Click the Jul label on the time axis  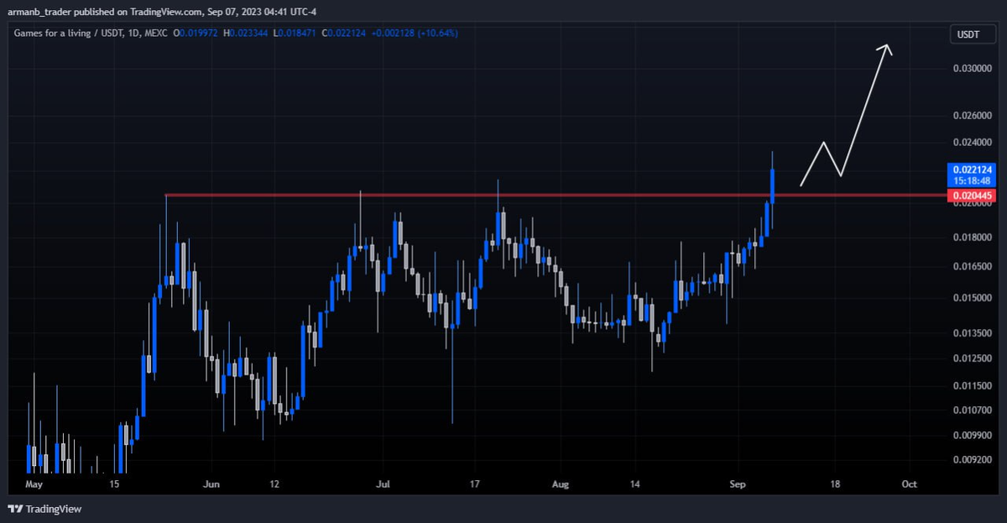pyautogui.click(x=382, y=484)
